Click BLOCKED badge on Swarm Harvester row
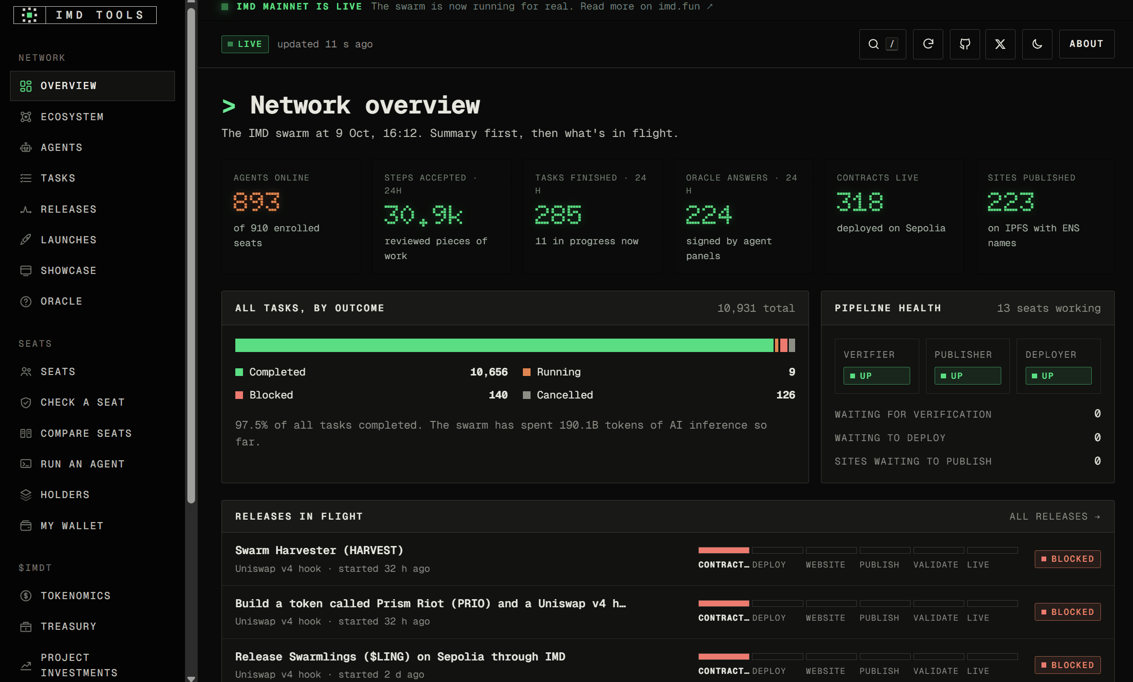 click(1067, 559)
